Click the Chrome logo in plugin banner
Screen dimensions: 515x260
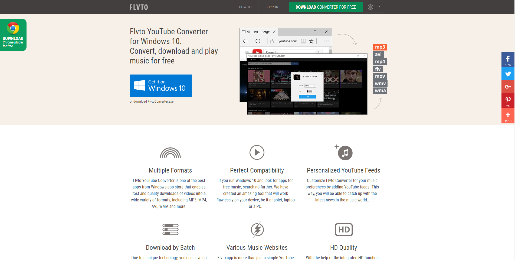[x=13, y=28]
